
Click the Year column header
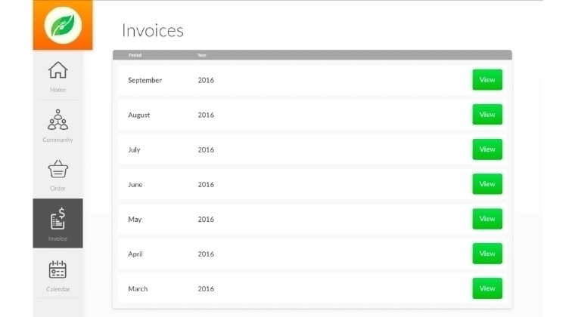(x=202, y=55)
